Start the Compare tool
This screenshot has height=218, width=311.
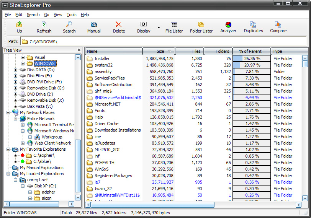[x=278, y=27]
